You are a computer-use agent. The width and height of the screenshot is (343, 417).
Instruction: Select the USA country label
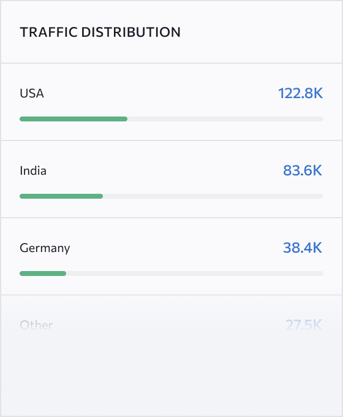pos(32,93)
